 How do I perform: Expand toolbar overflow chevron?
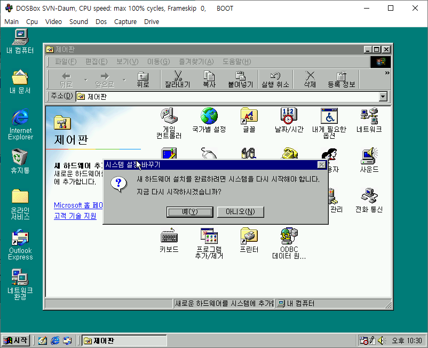tap(387, 73)
